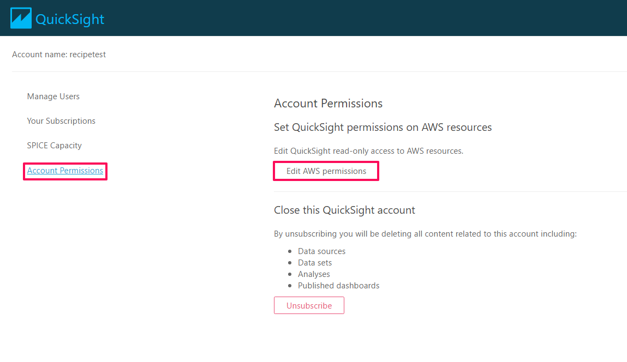The image size is (627, 362).
Task: Click the Close this QuickSight account heading
Action: (344, 210)
